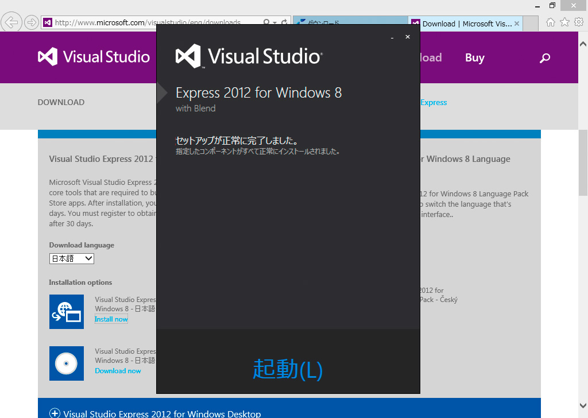
Task: Click the 'Installation options' label
Action: [80, 282]
